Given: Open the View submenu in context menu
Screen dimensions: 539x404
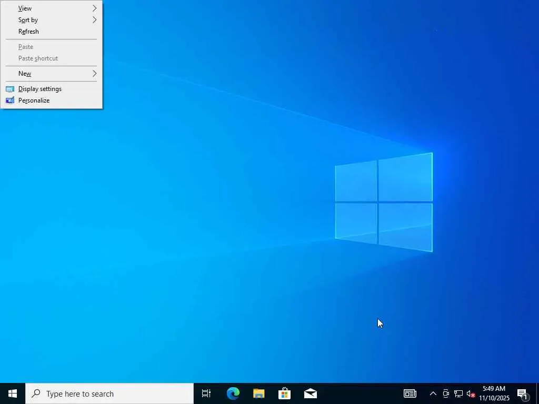Looking at the screenshot, I should [52, 8].
